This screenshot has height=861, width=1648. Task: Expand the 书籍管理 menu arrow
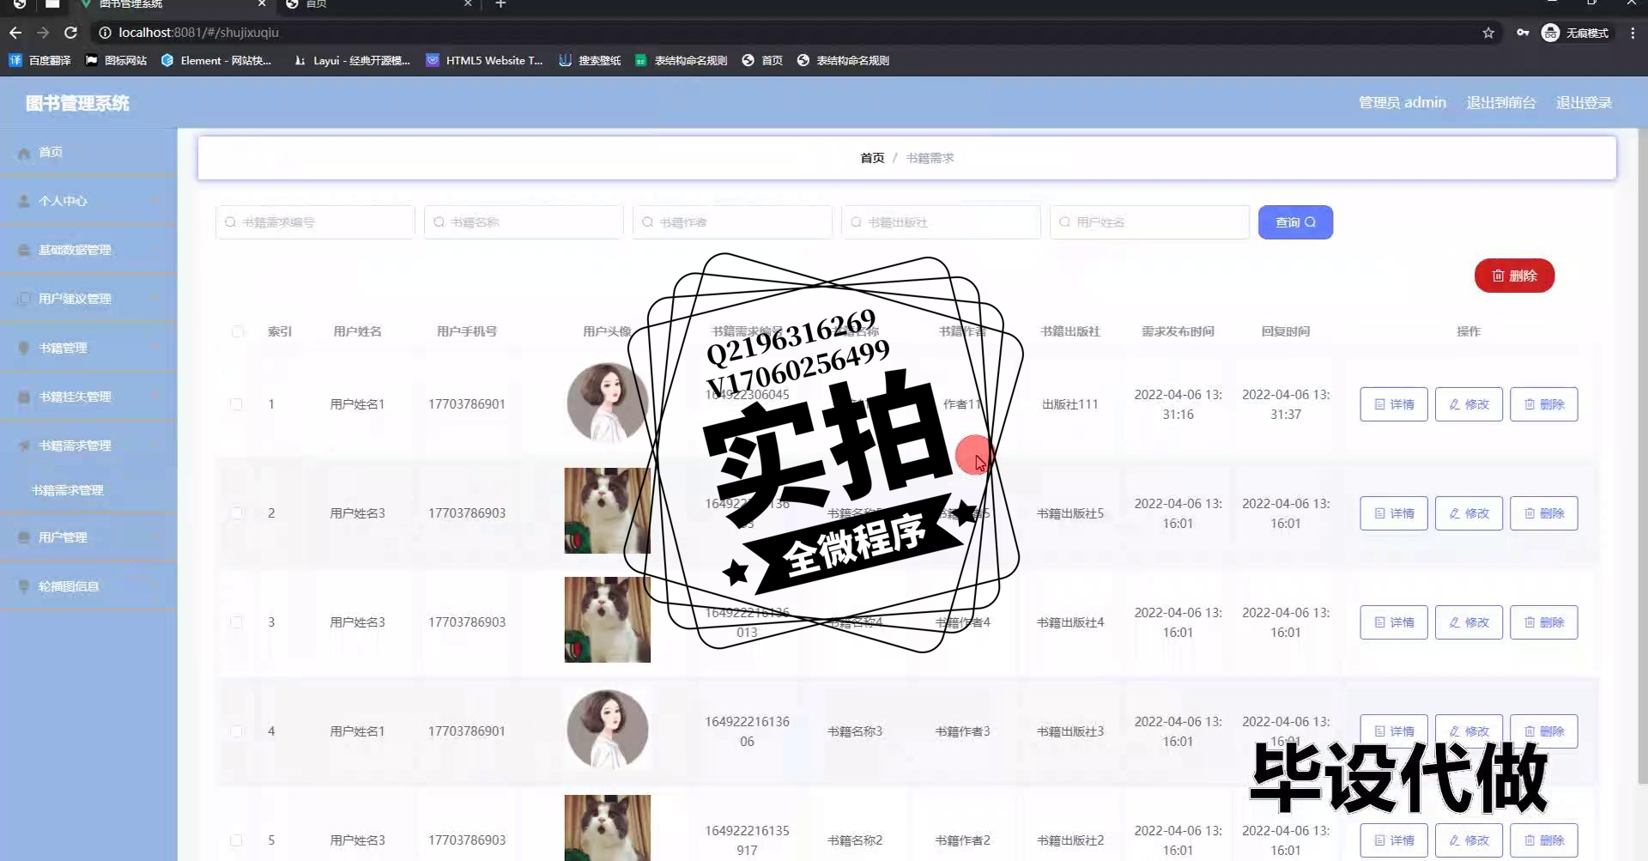click(x=155, y=348)
